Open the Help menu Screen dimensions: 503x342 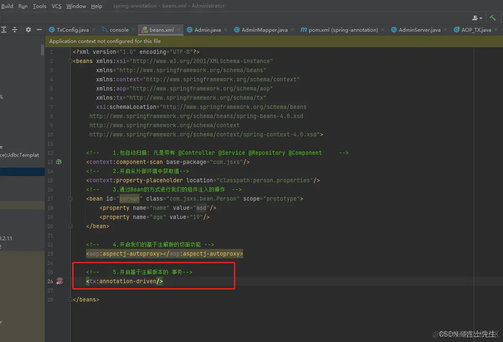pos(97,6)
